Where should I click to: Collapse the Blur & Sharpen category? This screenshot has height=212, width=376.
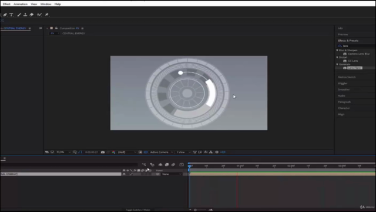(337, 50)
